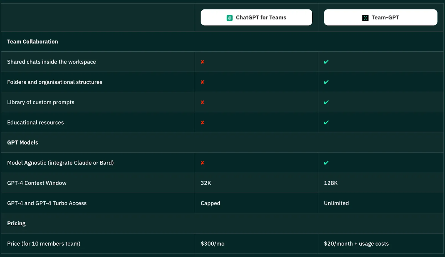The height and width of the screenshot is (257, 445).
Task: Click red cross for Shared chats inside the workspace
Action: [202, 62]
